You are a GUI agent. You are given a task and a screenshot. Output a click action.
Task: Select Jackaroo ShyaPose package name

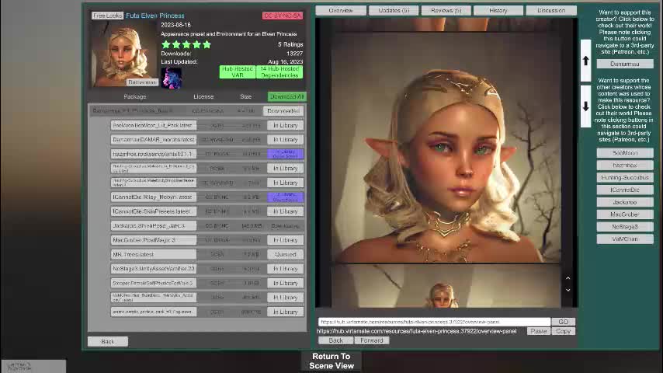pos(154,225)
